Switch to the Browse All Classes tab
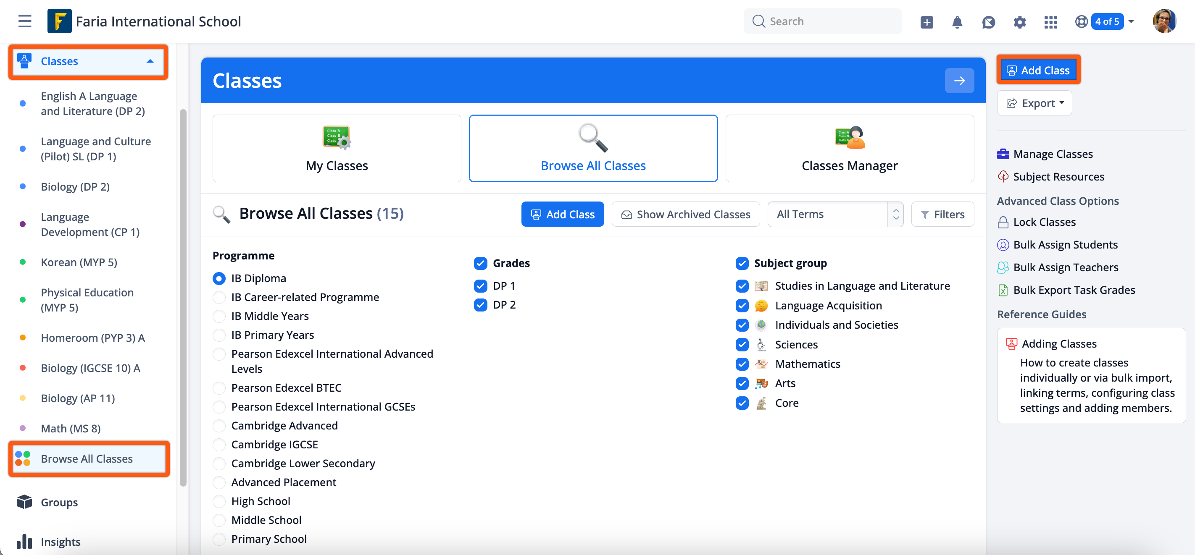 593,148
